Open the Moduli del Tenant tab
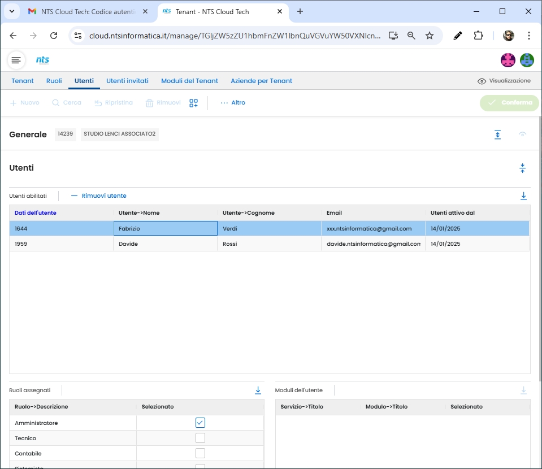The width and height of the screenshot is (542, 469). (189, 81)
